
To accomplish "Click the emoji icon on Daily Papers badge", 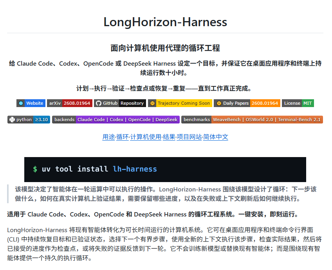I will point(219,103).
